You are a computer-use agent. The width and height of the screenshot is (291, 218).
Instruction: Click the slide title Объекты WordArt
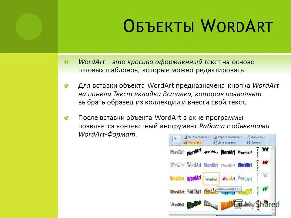point(198,26)
